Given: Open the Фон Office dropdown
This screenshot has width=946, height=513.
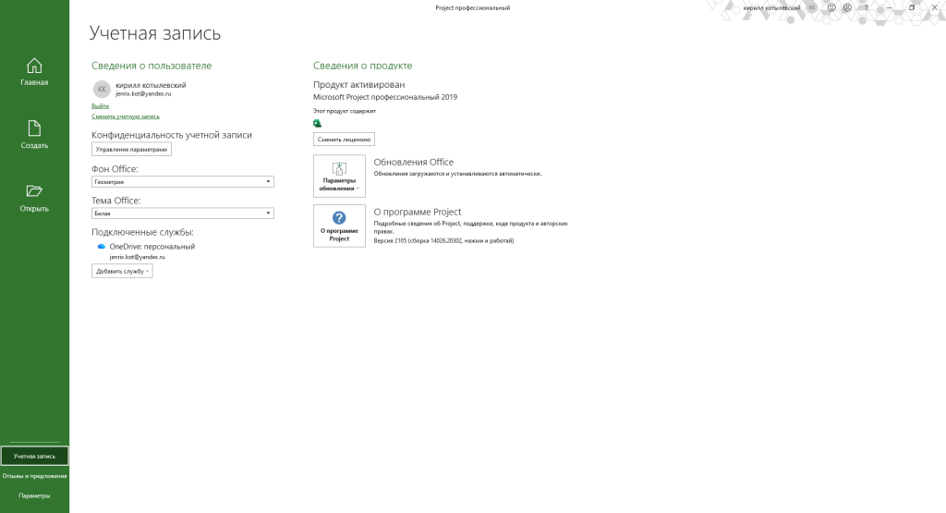Looking at the screenshot, I should tap(183, 182).
